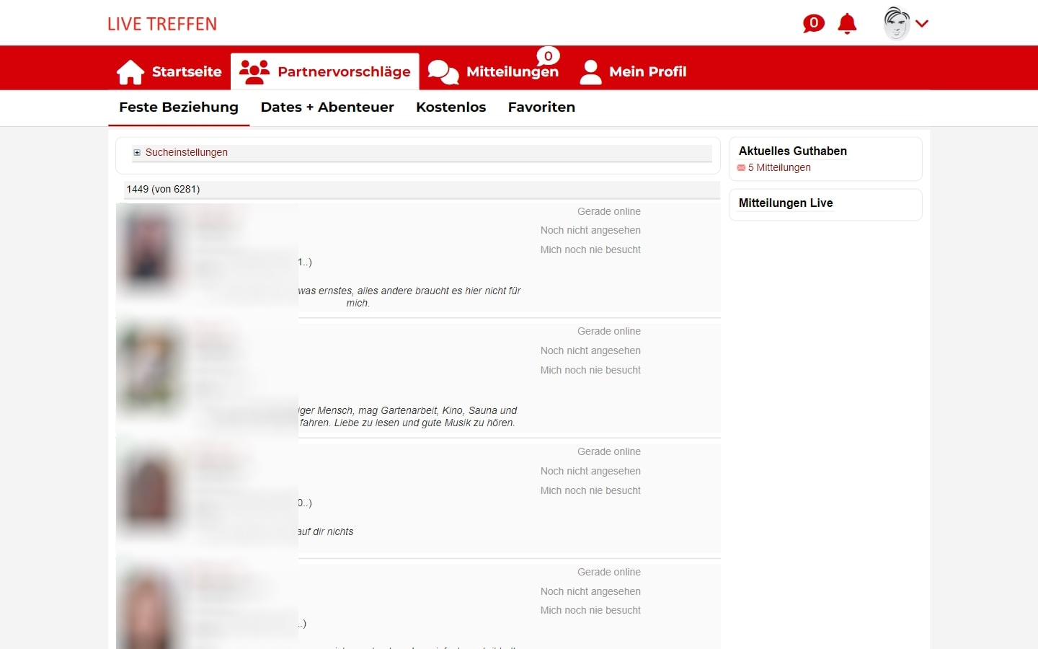Open the chat bubble icon with 0 badge
Image resolution: width=1038 pixels, height=649 pixels.
point(813,23)
